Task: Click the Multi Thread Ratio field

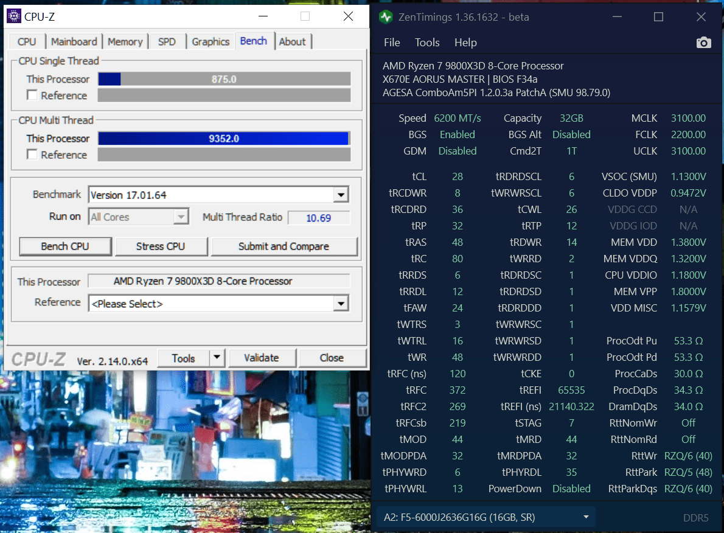Action: tap(318, 218)
